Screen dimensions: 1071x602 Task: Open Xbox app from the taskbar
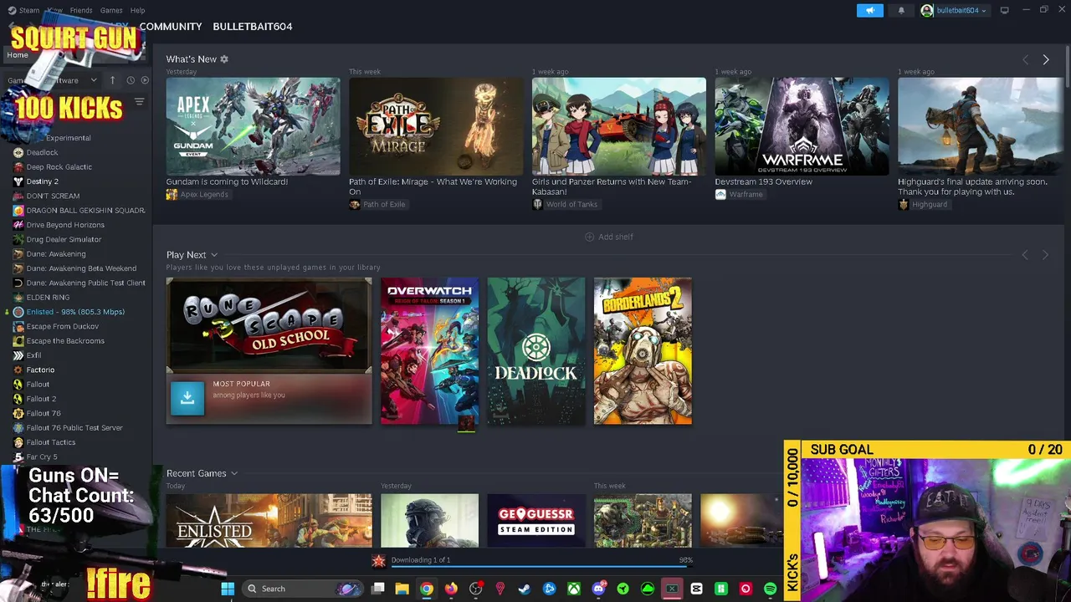pos(574,589)
